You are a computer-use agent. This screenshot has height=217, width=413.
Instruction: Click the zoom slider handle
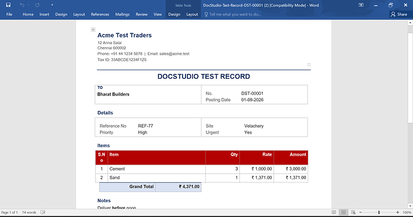point(379,212)
